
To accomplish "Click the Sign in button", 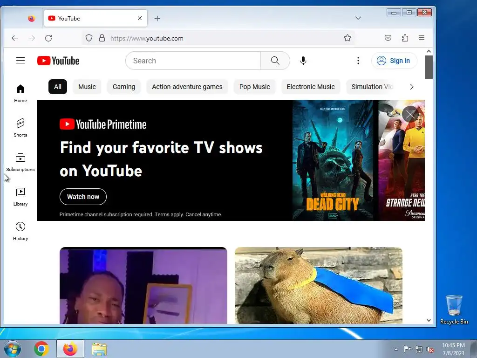I will [x=394, y=61].
